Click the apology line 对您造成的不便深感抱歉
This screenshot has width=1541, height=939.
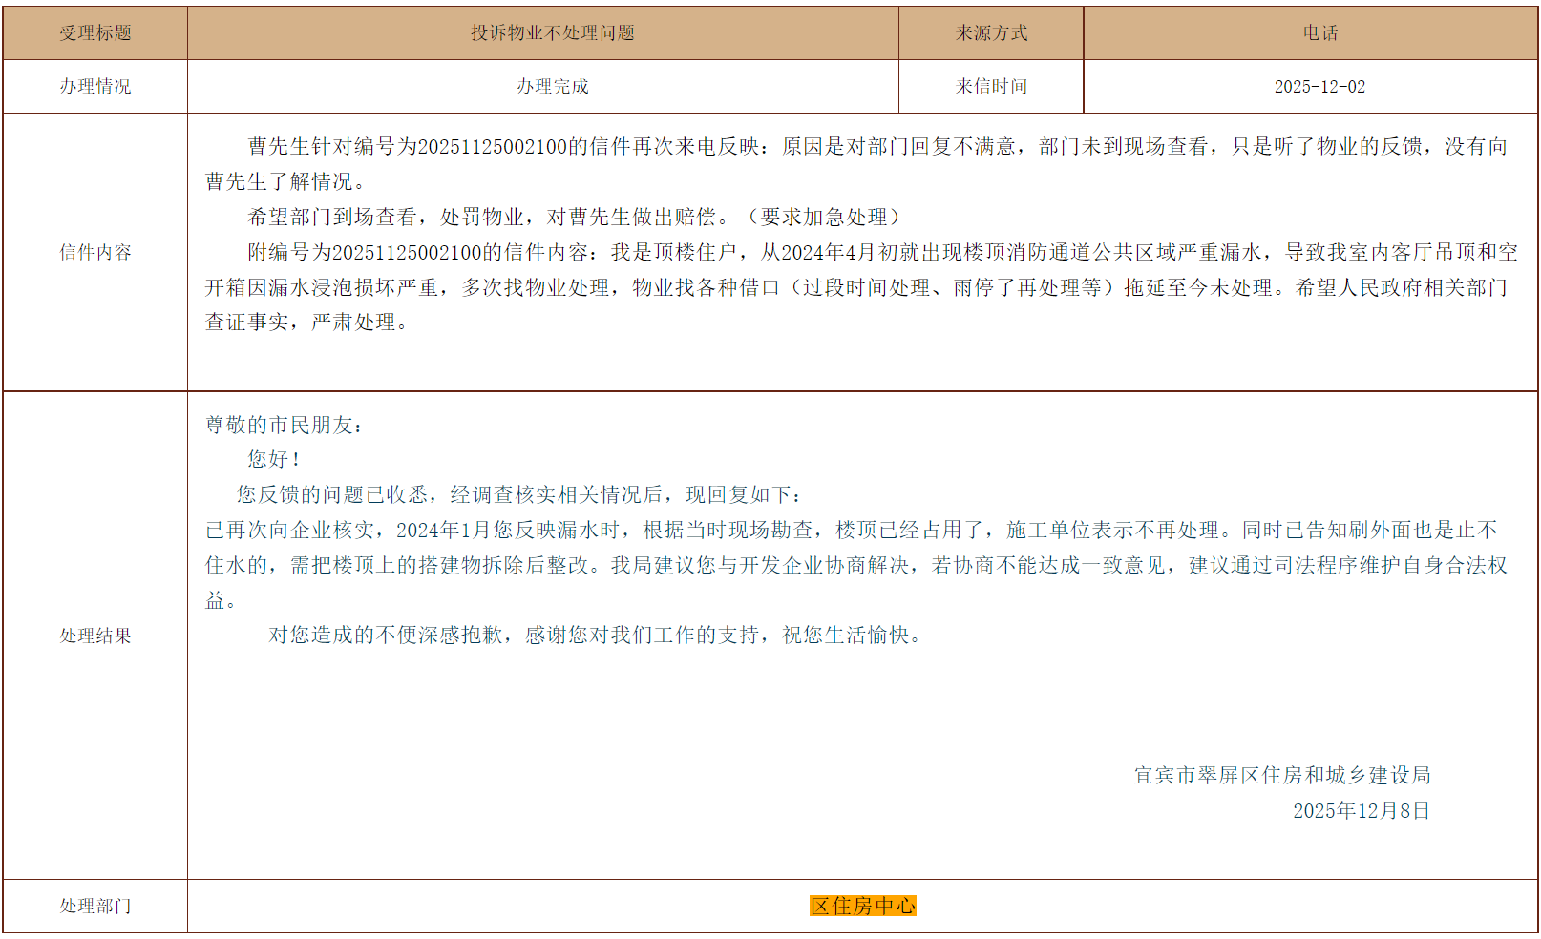(x=596, y=636)
